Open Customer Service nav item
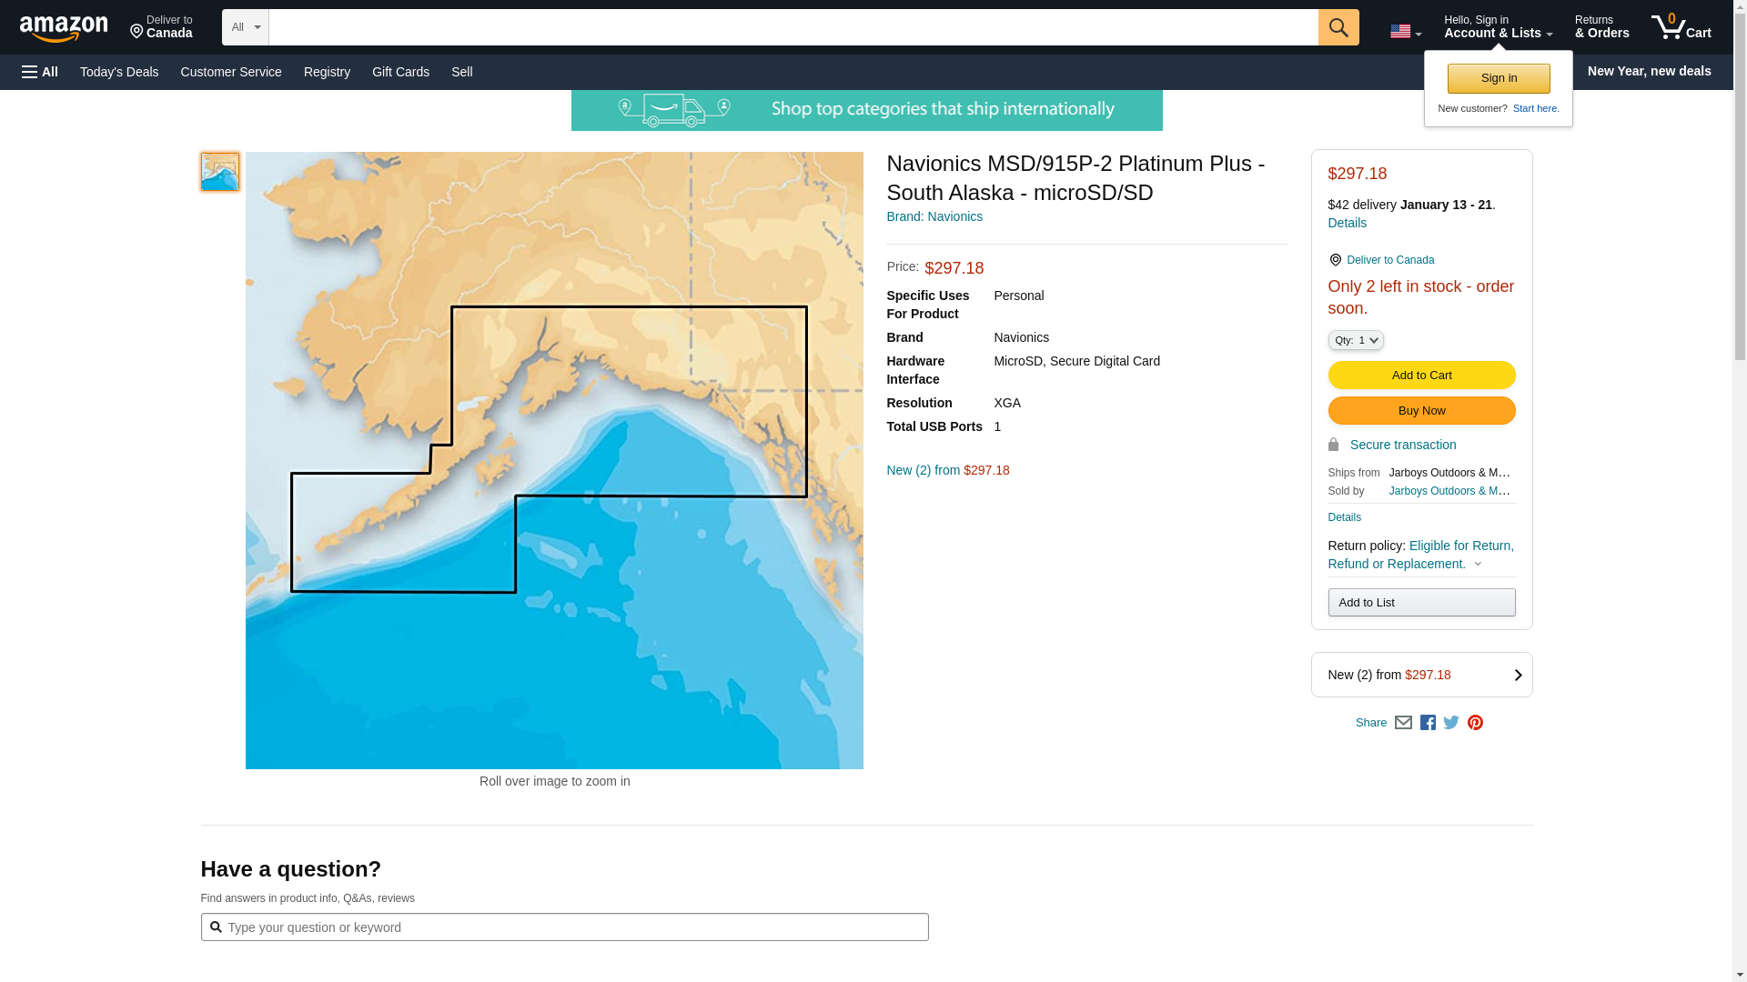This screenshot has width=1747, height=982. click(x=231, y=72)
